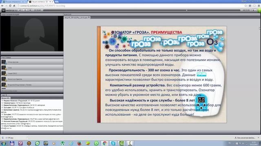Switch to the Chrome taskbar icon
261x146 pixels.
(x=105, y=143)
